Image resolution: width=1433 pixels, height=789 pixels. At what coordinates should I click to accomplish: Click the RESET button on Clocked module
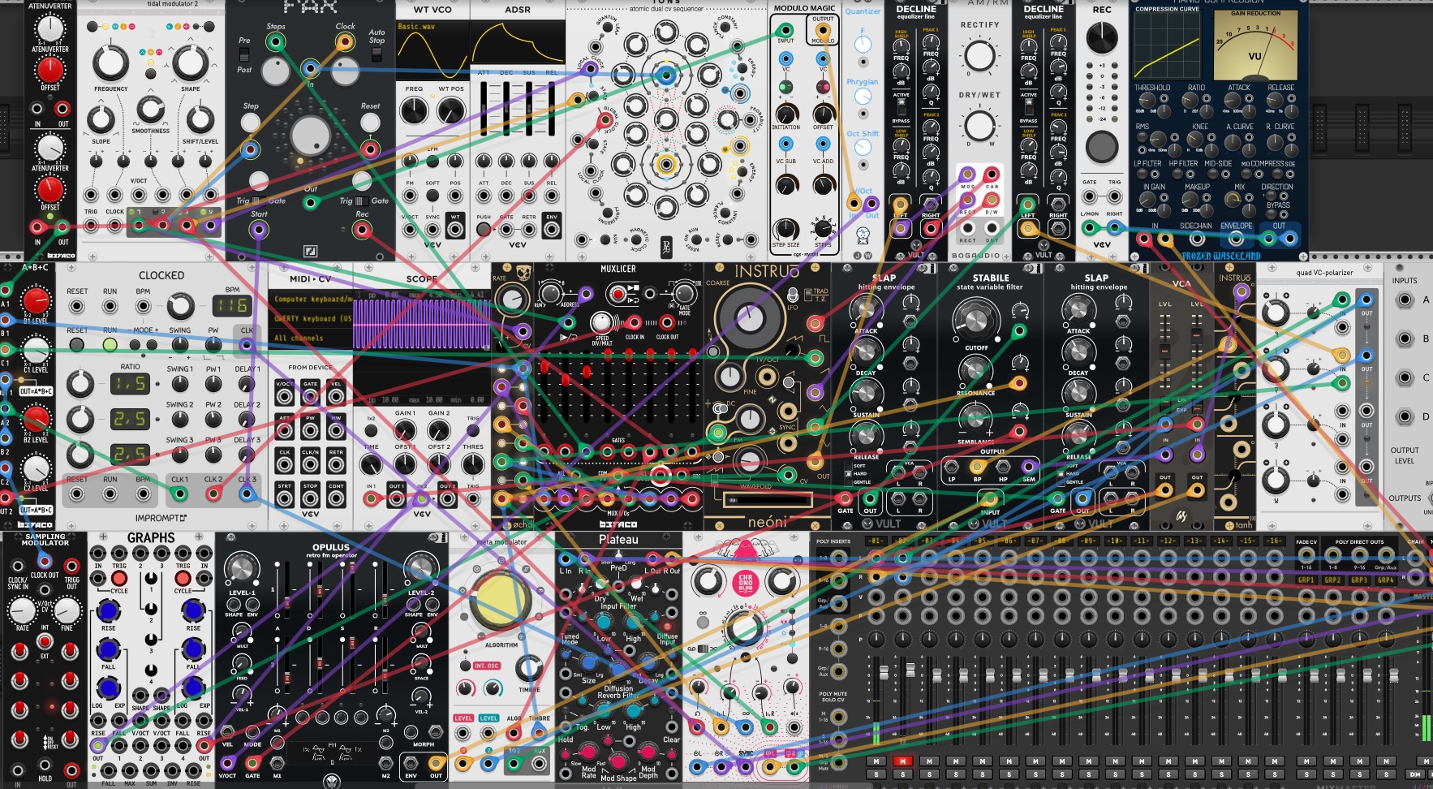tap(77, 344)
